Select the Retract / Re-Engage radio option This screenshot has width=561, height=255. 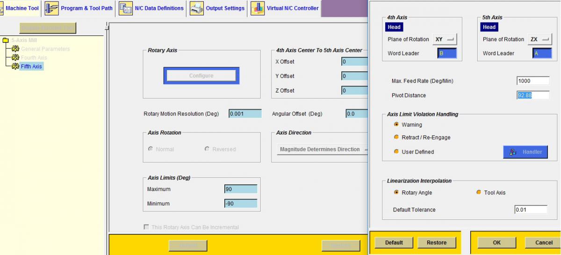click(396, 137)
